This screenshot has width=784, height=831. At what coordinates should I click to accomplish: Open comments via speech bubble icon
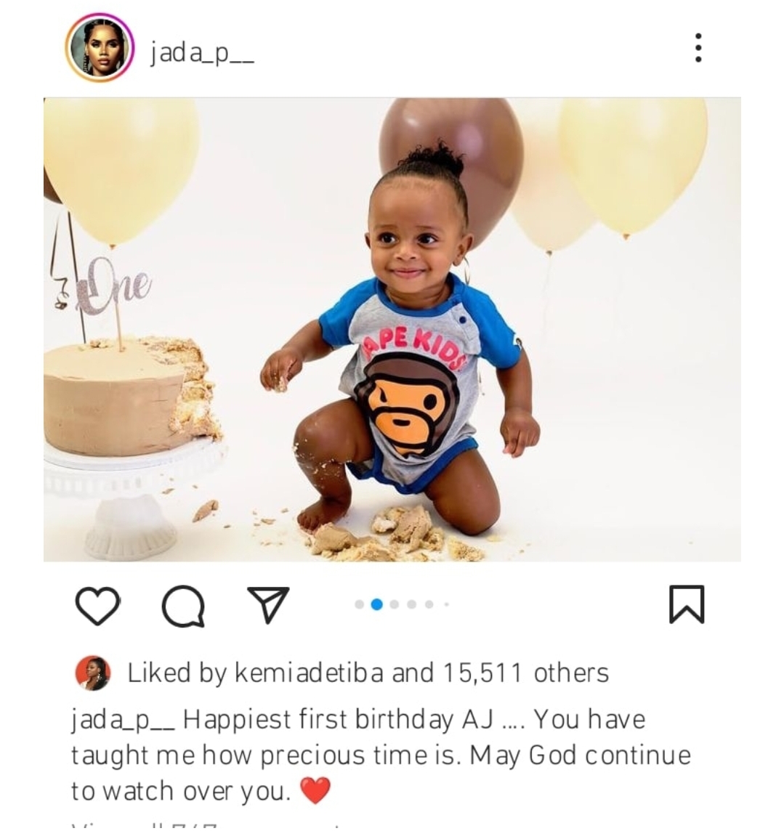(183, 607)
